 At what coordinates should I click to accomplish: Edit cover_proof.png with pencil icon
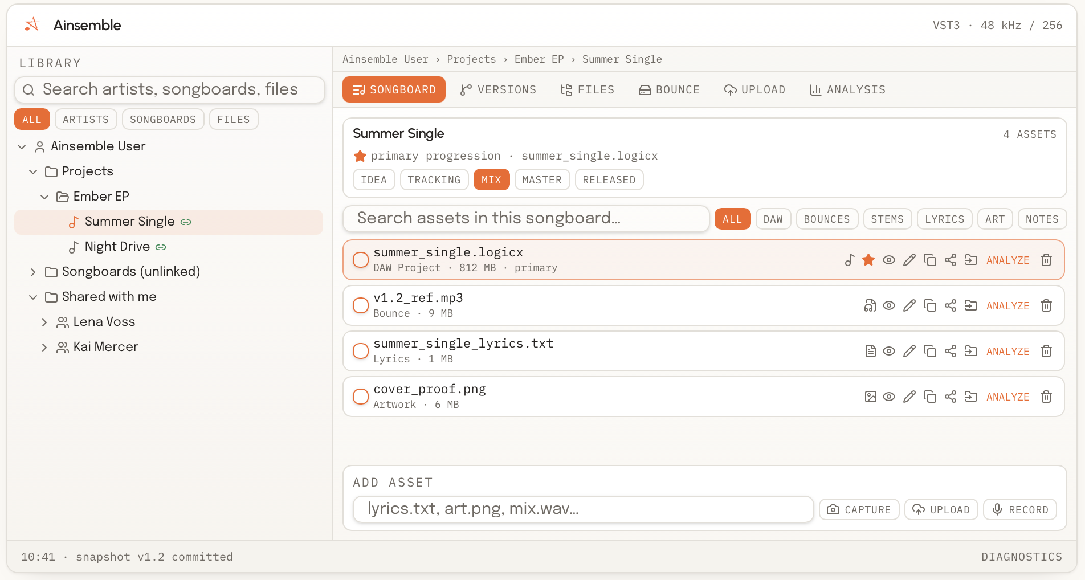pos(909,397)
